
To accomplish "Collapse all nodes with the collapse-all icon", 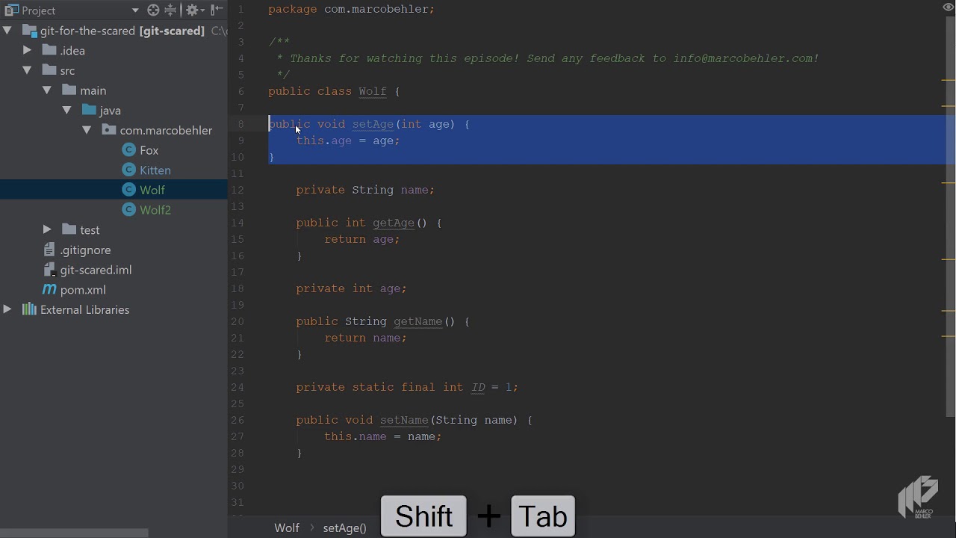I will coord(171,10).
